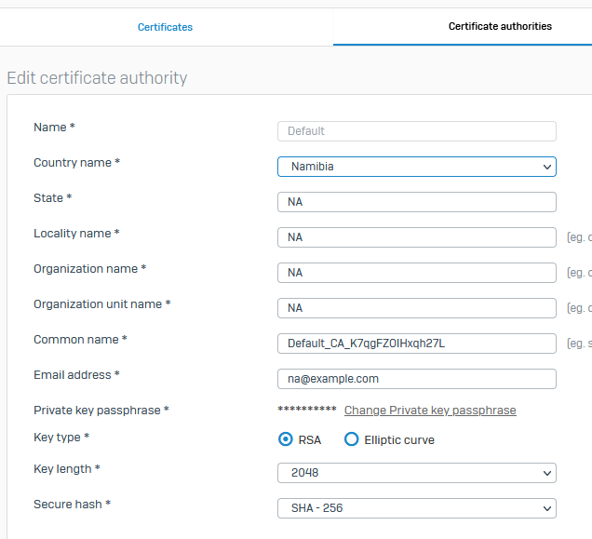This screenshot has height=539, width=592.
Task: Click Change Private key passphrase link
Action: 430,411
